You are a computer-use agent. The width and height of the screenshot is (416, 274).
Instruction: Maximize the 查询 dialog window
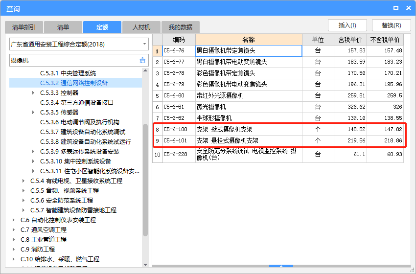click(x=396, y=8)
